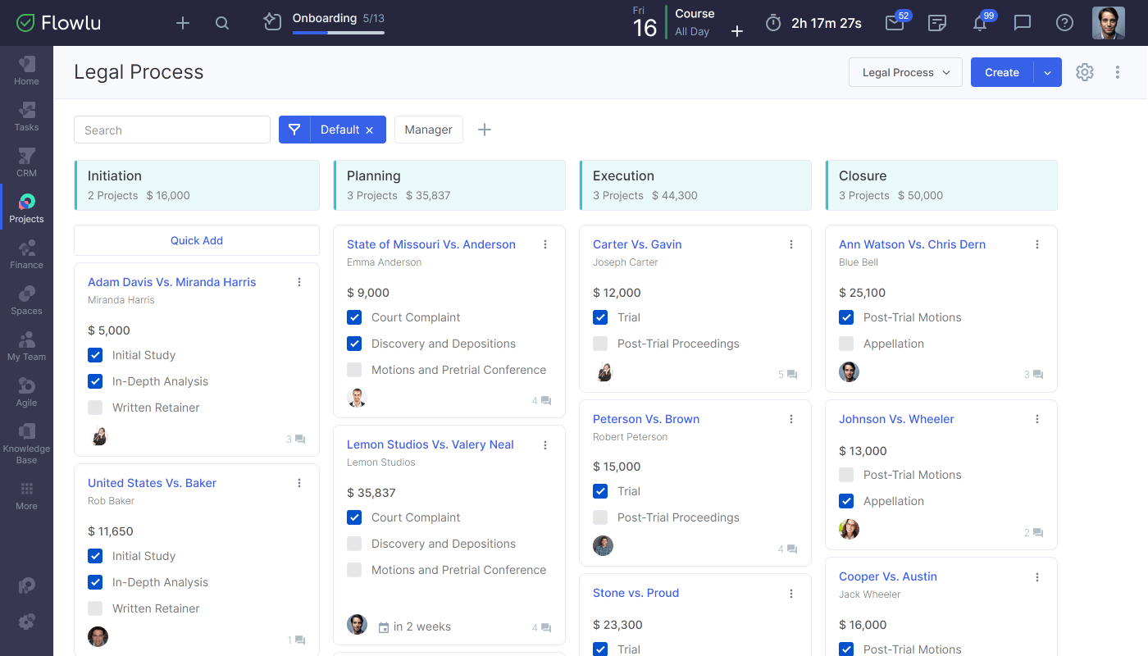This screenshot has width=1148, height=656.
Task: Expand the Create button dropdown arrow
Action: (x=1047, y=72)
